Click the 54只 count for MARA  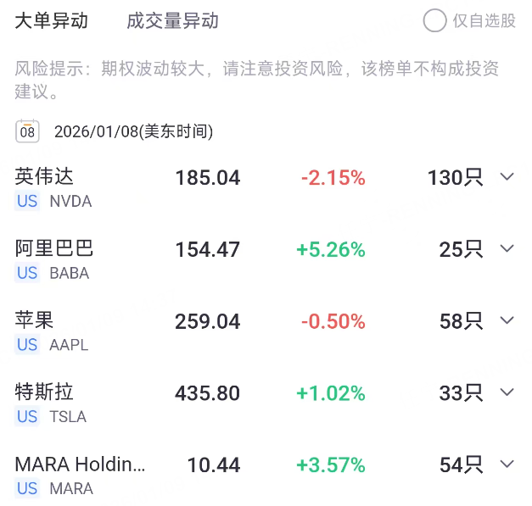pyautogui.click(x=461, y=465)
